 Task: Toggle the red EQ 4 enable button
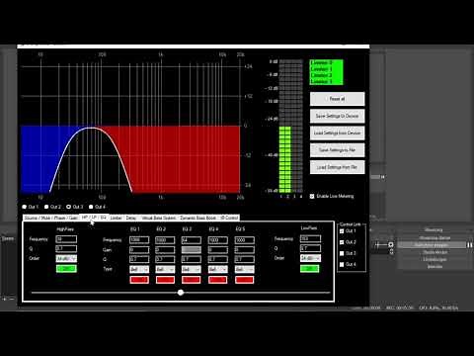pyautogui.click(x=217, y=280)
